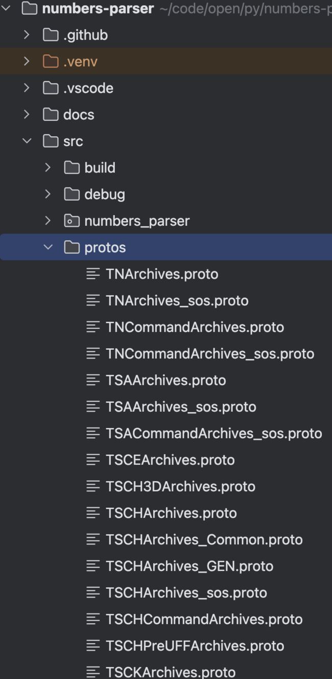
Task: Click the protos folder icon
Action: click(x=72, y=247)
